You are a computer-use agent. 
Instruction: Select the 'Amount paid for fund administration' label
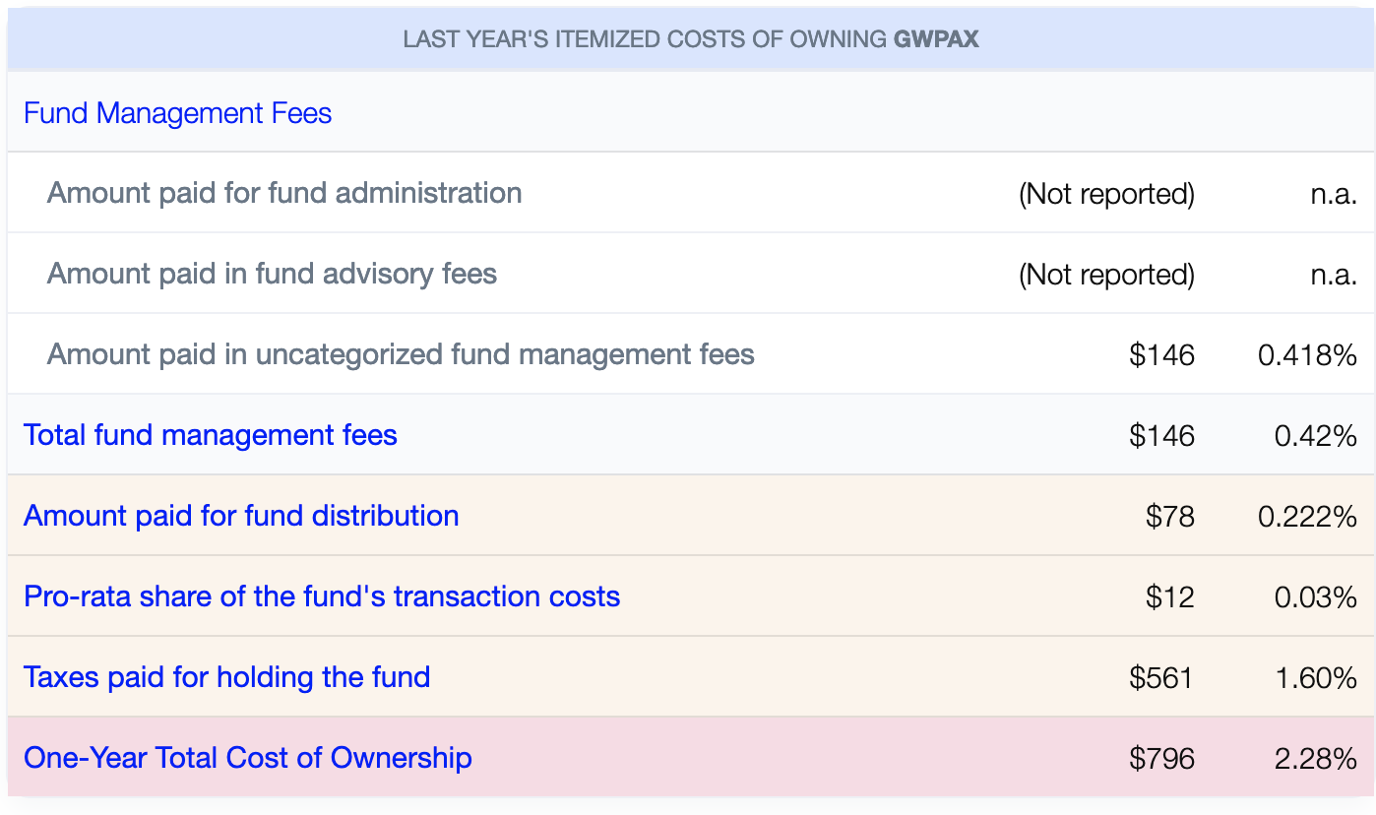pos(284,193)
